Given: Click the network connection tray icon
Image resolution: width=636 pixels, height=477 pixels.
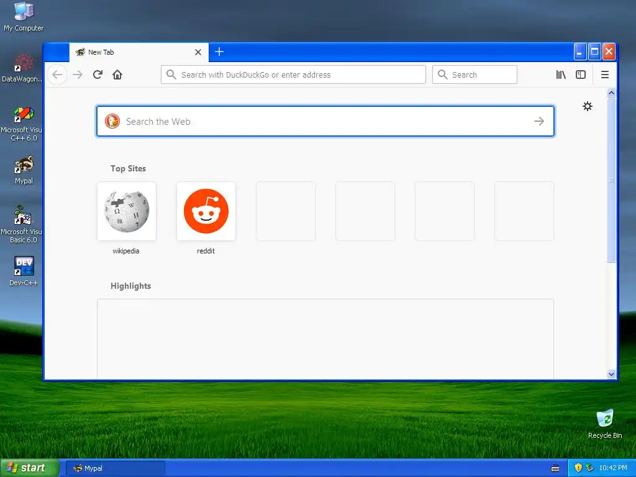Looking at the screenshot, I should pos(589,468).
